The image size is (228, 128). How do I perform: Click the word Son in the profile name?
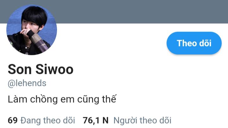pos(20,69)
